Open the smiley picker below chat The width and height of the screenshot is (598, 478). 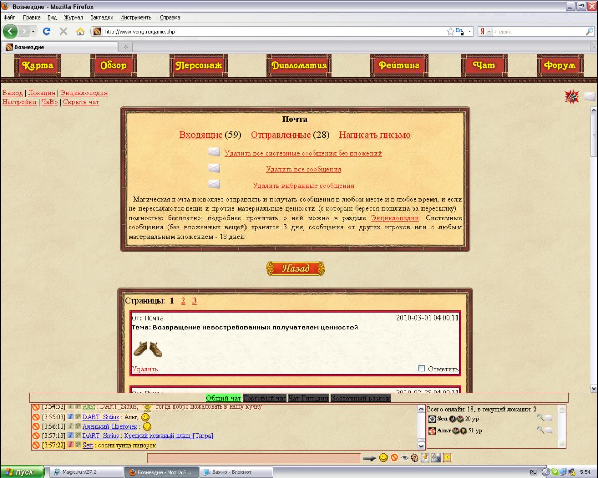click(x=383, y=458)
